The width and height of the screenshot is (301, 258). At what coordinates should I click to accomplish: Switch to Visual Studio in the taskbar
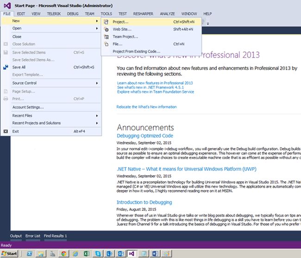tap(132, 253)
